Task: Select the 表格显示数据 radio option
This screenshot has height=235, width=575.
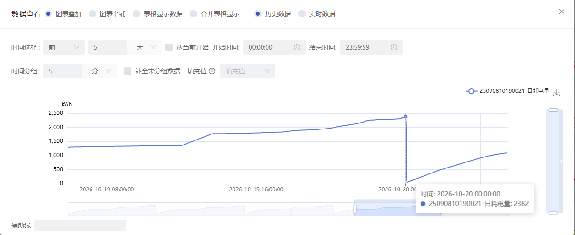Action: pos(137,14)
